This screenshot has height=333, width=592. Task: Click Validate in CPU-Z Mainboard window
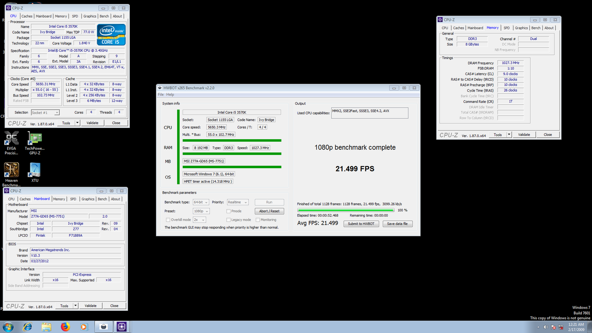coord(90,306)
